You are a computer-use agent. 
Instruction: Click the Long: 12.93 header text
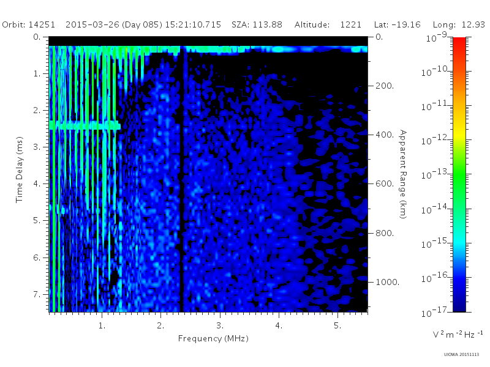click(x=459, y=24)
